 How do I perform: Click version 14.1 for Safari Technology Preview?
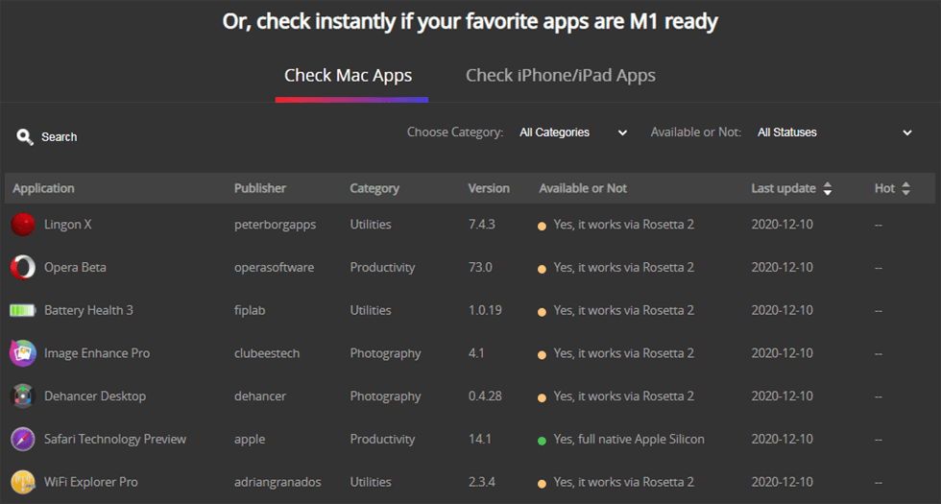click(479, 440)
